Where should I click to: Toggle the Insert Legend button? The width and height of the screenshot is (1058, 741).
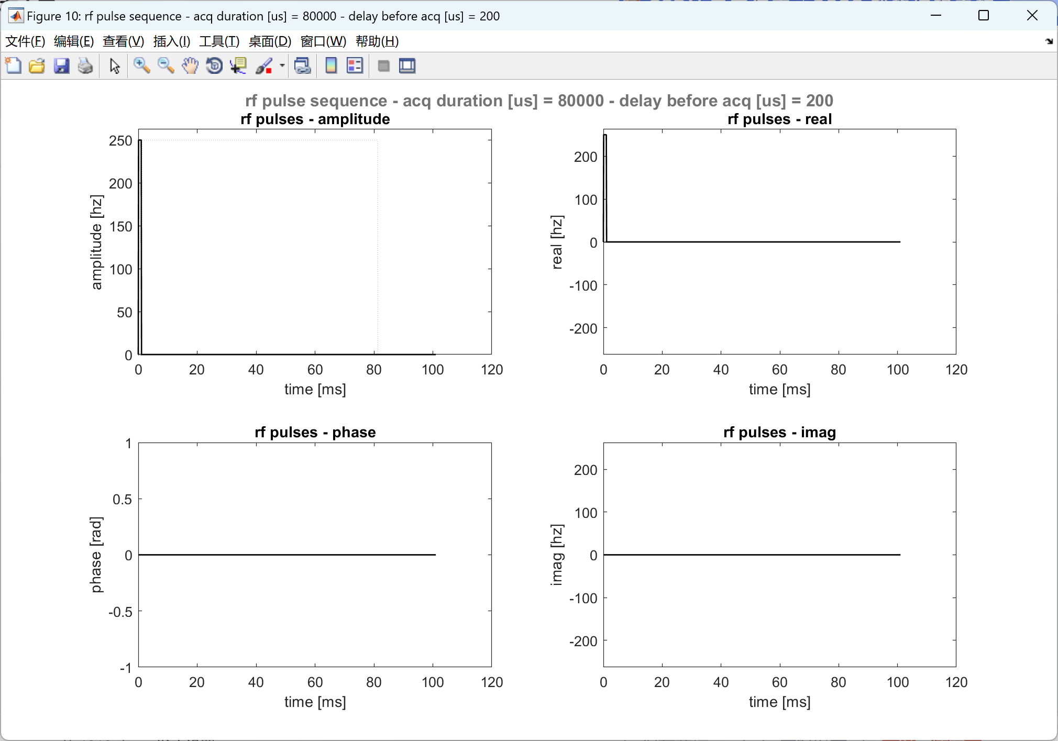(355, 66)
